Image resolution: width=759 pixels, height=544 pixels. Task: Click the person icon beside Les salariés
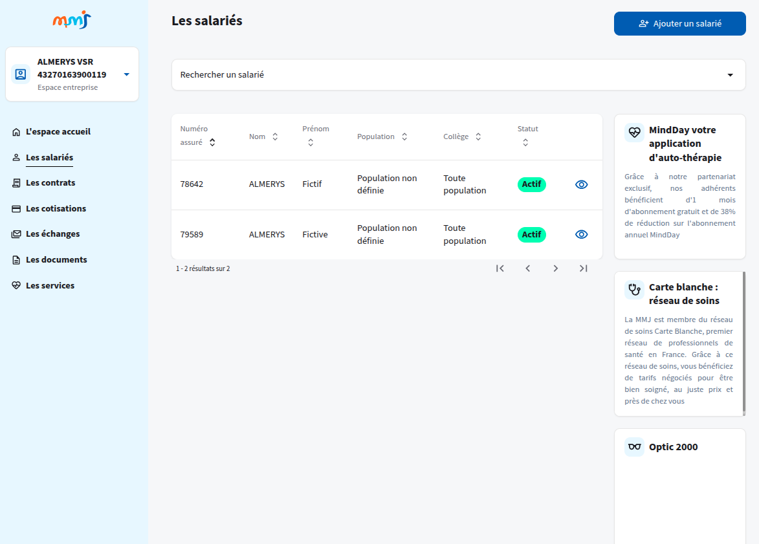click(16, 158)
